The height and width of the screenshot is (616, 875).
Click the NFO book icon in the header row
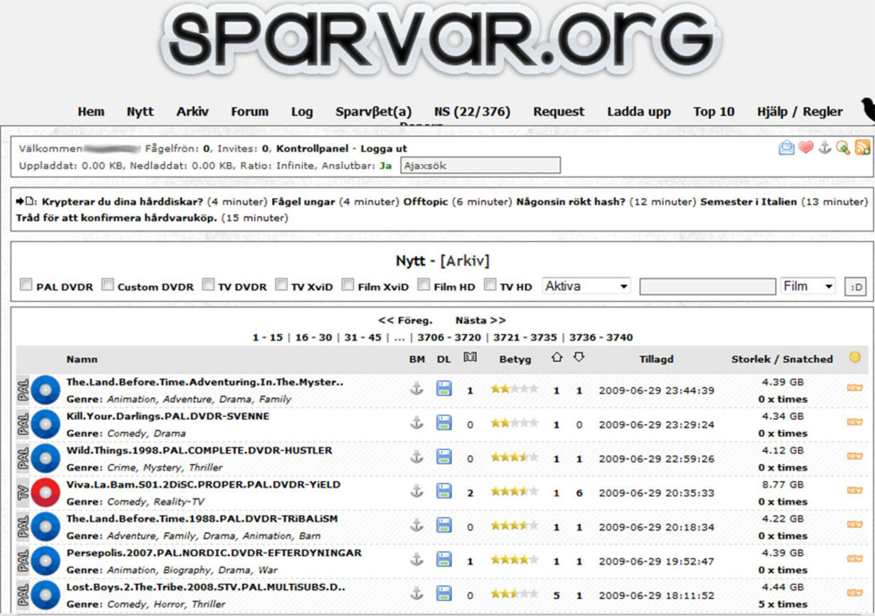(x=470, y=357)
